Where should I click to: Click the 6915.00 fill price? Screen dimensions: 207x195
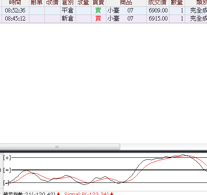tap(158, 19)
